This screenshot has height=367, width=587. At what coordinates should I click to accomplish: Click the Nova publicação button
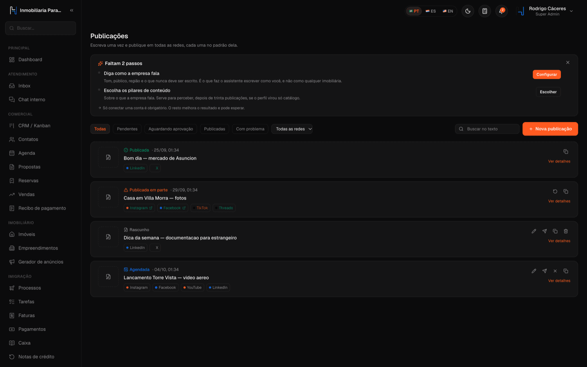click(550, 129)
